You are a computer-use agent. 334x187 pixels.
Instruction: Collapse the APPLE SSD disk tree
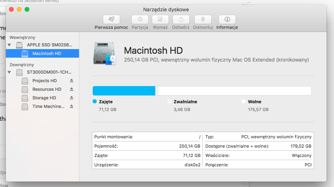click(x=9, y=45)
